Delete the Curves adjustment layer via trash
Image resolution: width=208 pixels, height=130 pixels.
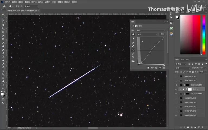coord(164,68)
